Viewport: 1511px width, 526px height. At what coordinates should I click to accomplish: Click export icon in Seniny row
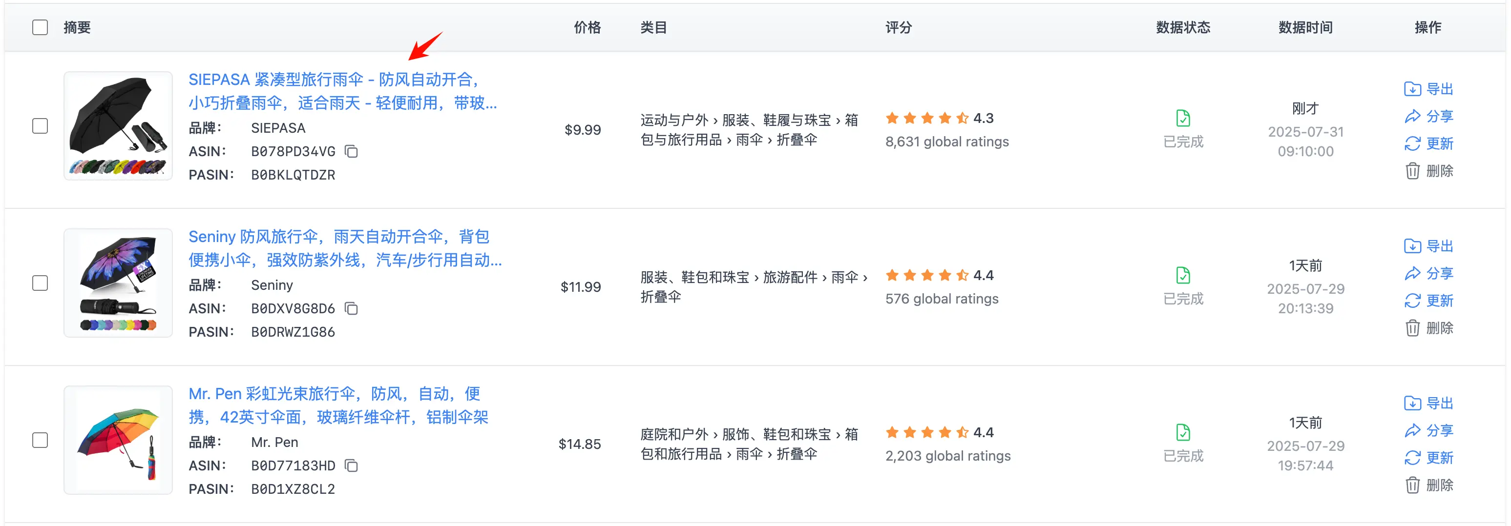click(x=1412, y=246)
